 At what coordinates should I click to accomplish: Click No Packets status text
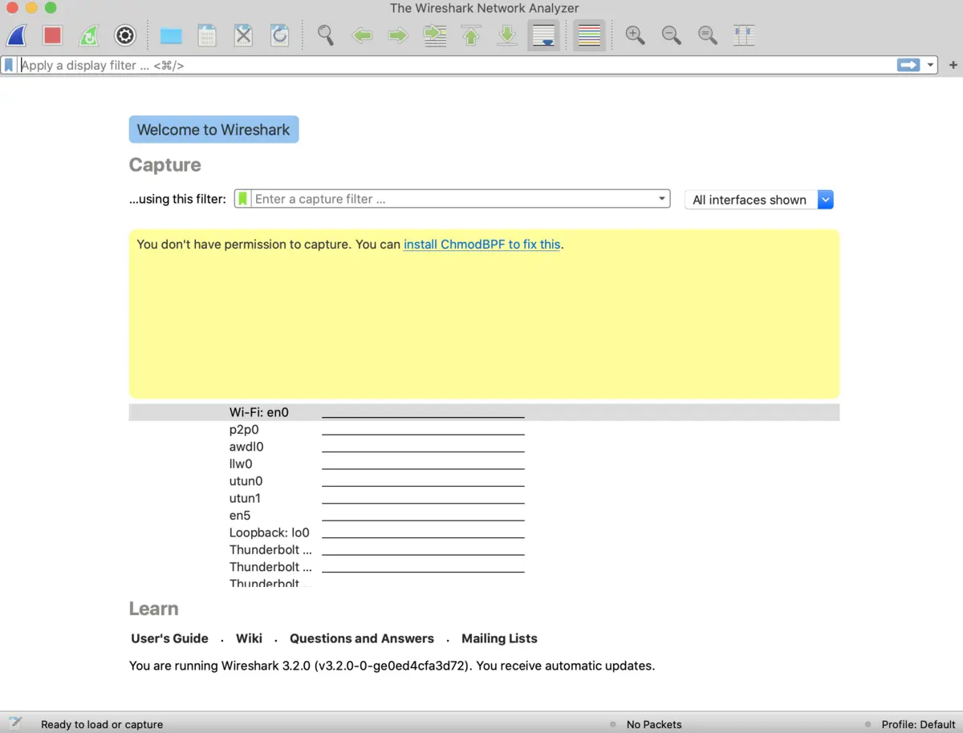654,724
